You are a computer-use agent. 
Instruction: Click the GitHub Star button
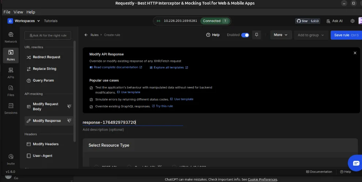[308, 21]
